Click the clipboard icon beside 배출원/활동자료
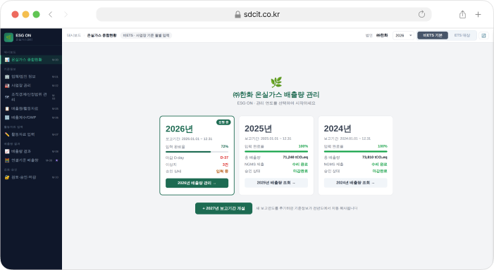Viewport: 494px width, 270px height. 7,108
